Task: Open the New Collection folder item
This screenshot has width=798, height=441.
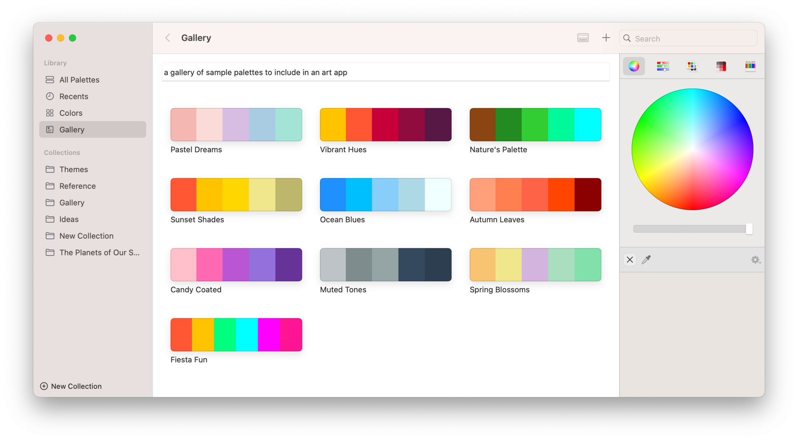Action: click(93, 236)
